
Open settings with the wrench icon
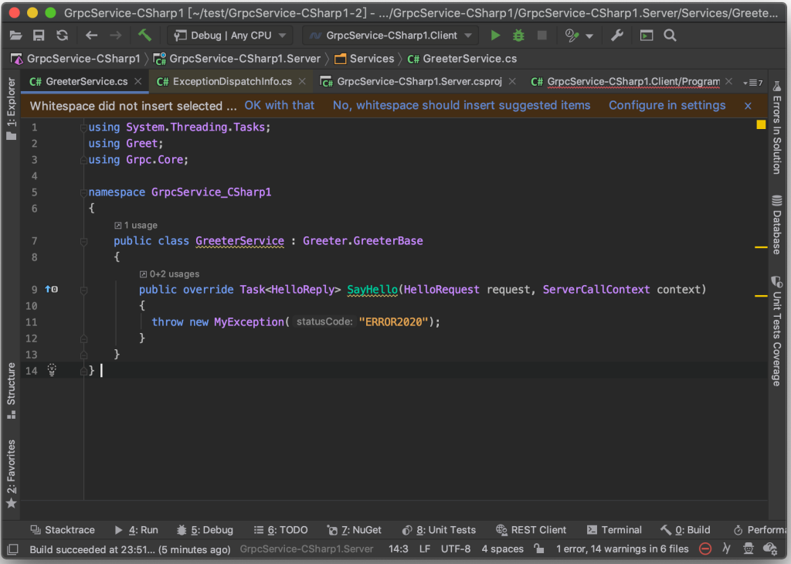coord(617,36)
